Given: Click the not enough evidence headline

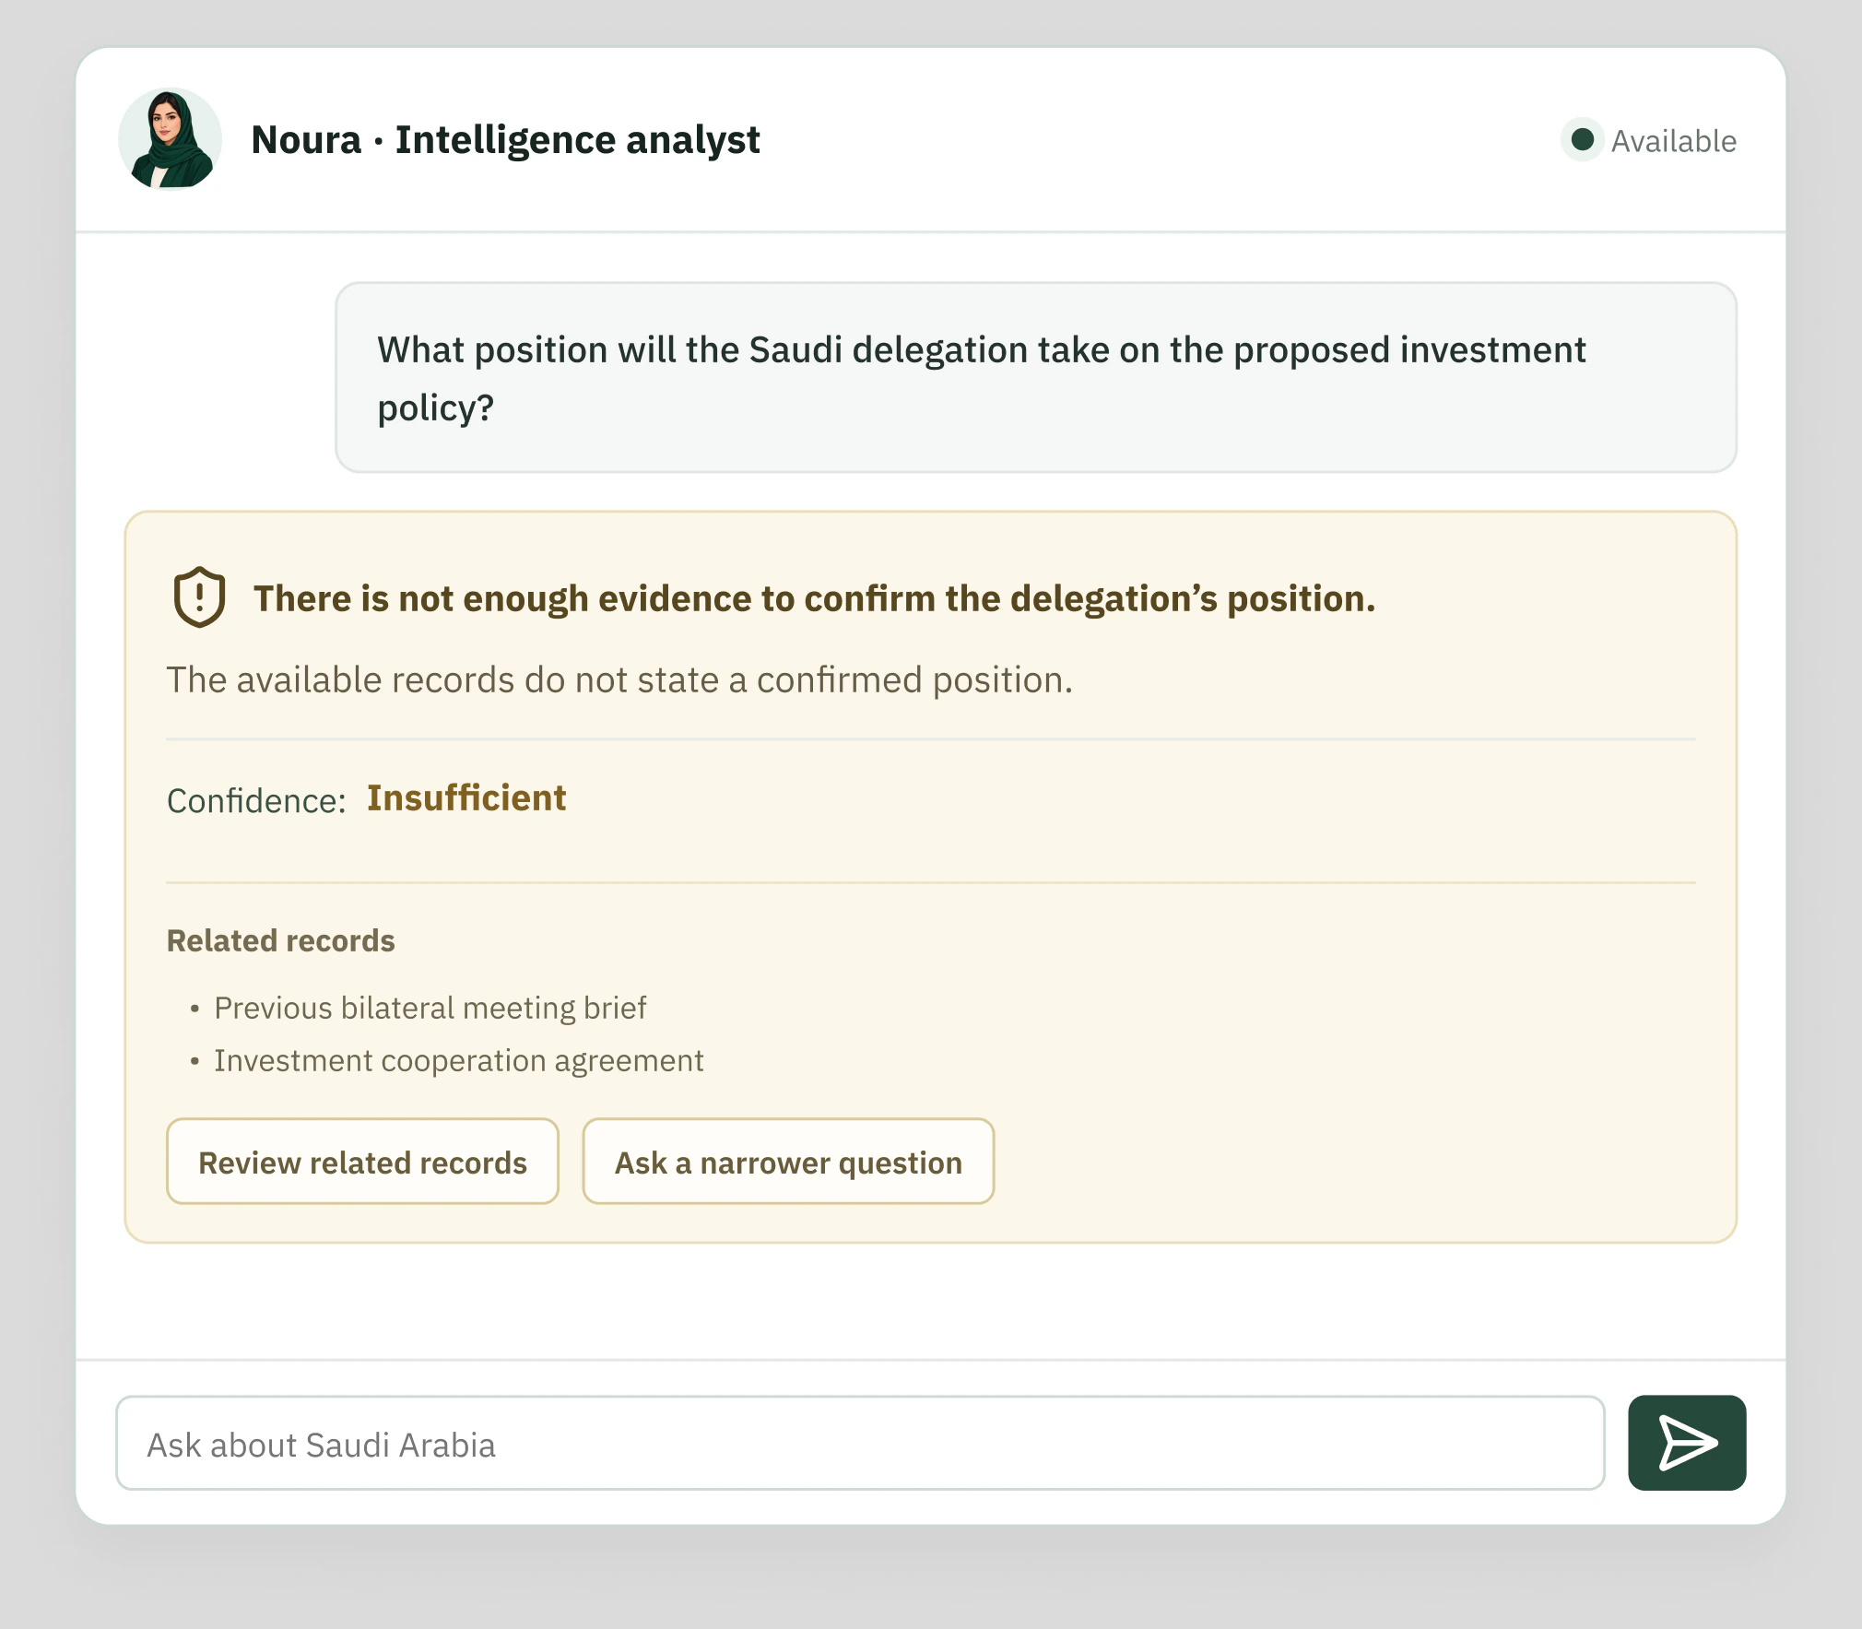Looking at the screenshot, I should click(814, 599).
